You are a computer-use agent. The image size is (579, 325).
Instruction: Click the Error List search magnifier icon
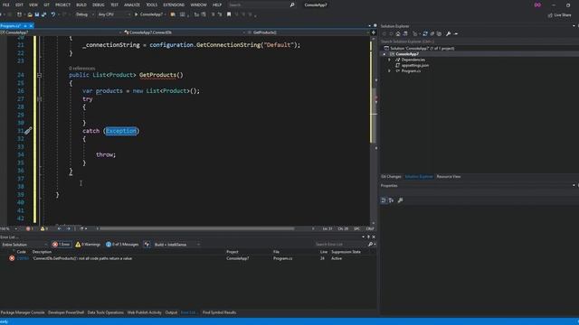[370, 244]
